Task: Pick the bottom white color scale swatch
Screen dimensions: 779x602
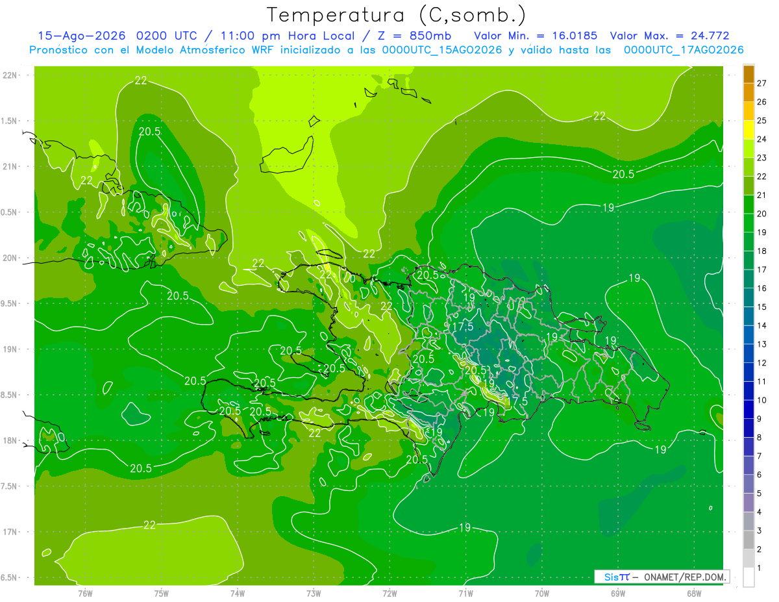Action: (x=748, y=577)
